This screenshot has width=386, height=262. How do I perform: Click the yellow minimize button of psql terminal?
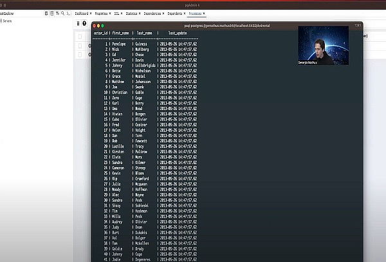[x=98, y=26]
